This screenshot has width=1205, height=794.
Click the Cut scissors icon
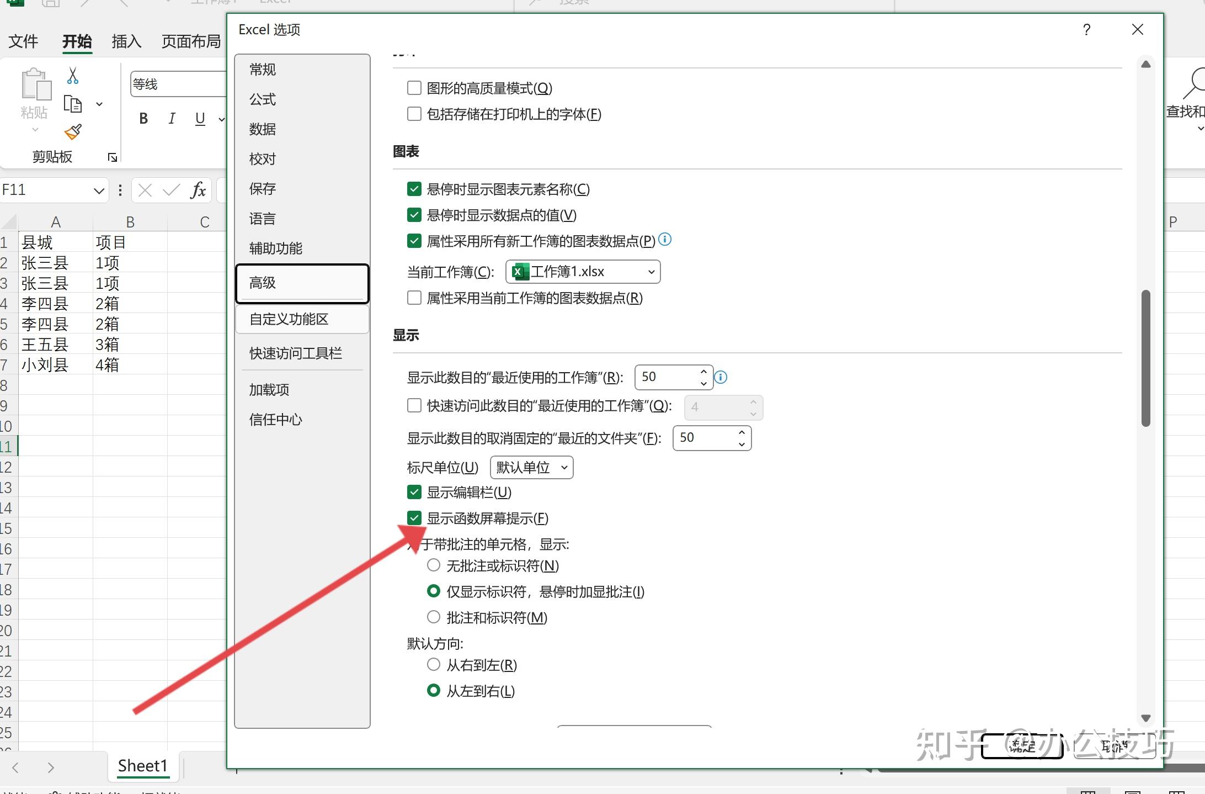click(72, 76)
